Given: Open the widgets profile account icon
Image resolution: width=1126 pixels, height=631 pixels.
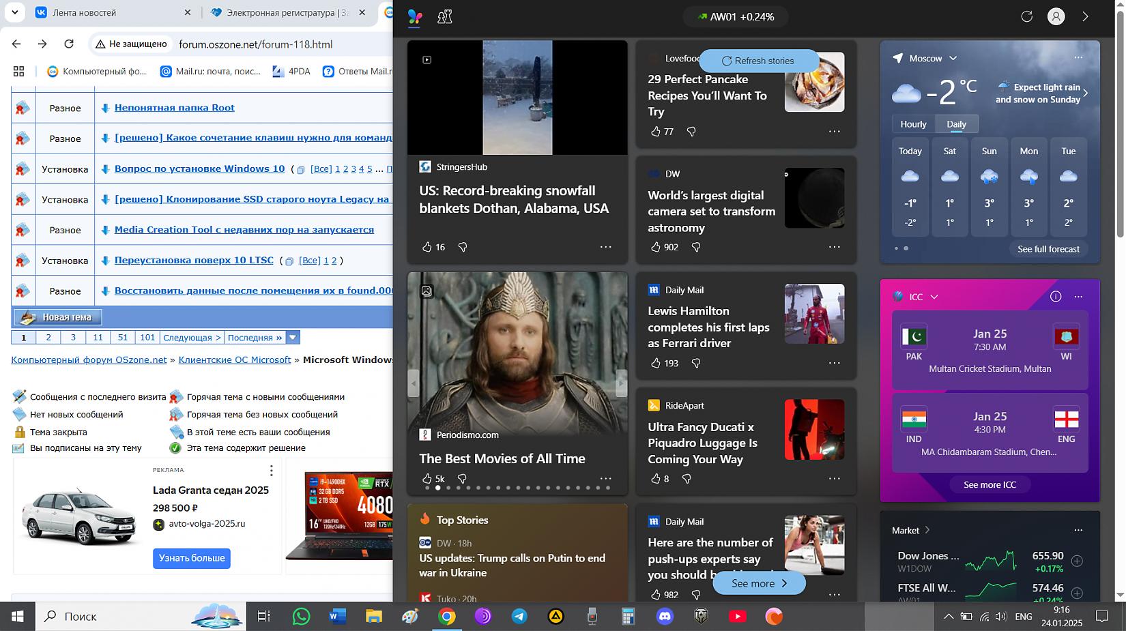Looking at the screenshot, I should click(x=1056, y=16).
